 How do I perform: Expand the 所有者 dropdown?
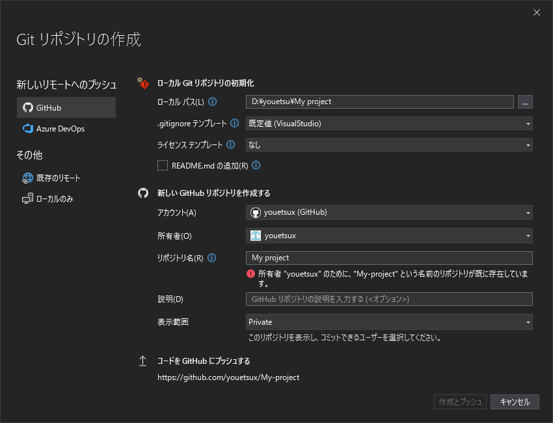coord(389,235)
